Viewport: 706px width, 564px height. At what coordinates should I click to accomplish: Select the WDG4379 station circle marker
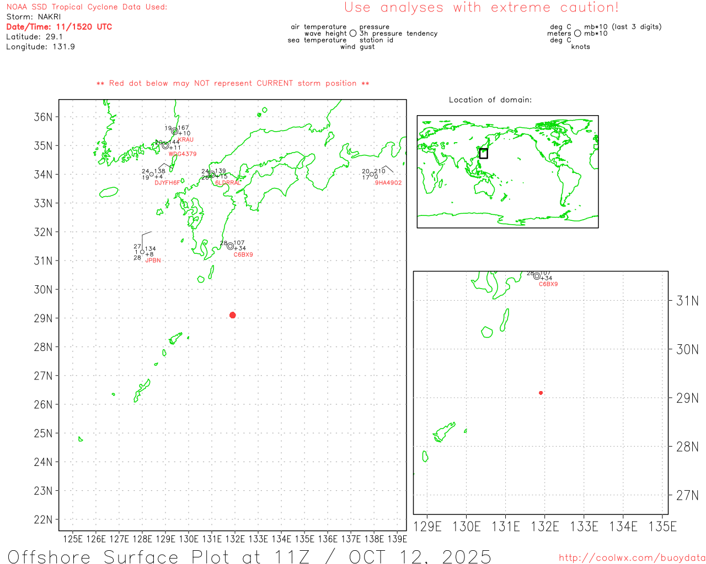click(165, 145)
